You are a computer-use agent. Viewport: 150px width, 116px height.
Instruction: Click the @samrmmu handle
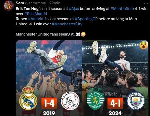click(x=36, y=3)
